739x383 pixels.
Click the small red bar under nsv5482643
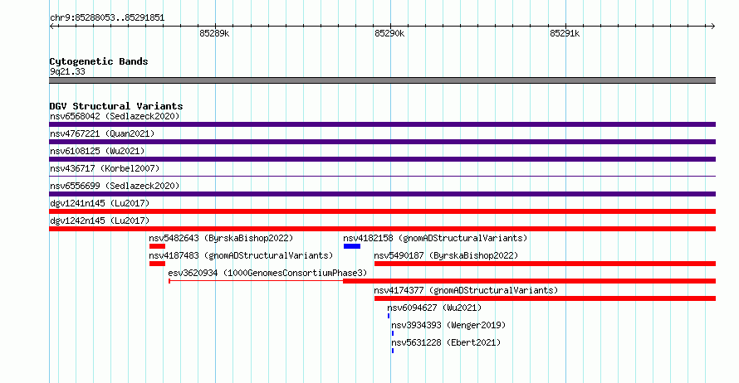point(158,246)
